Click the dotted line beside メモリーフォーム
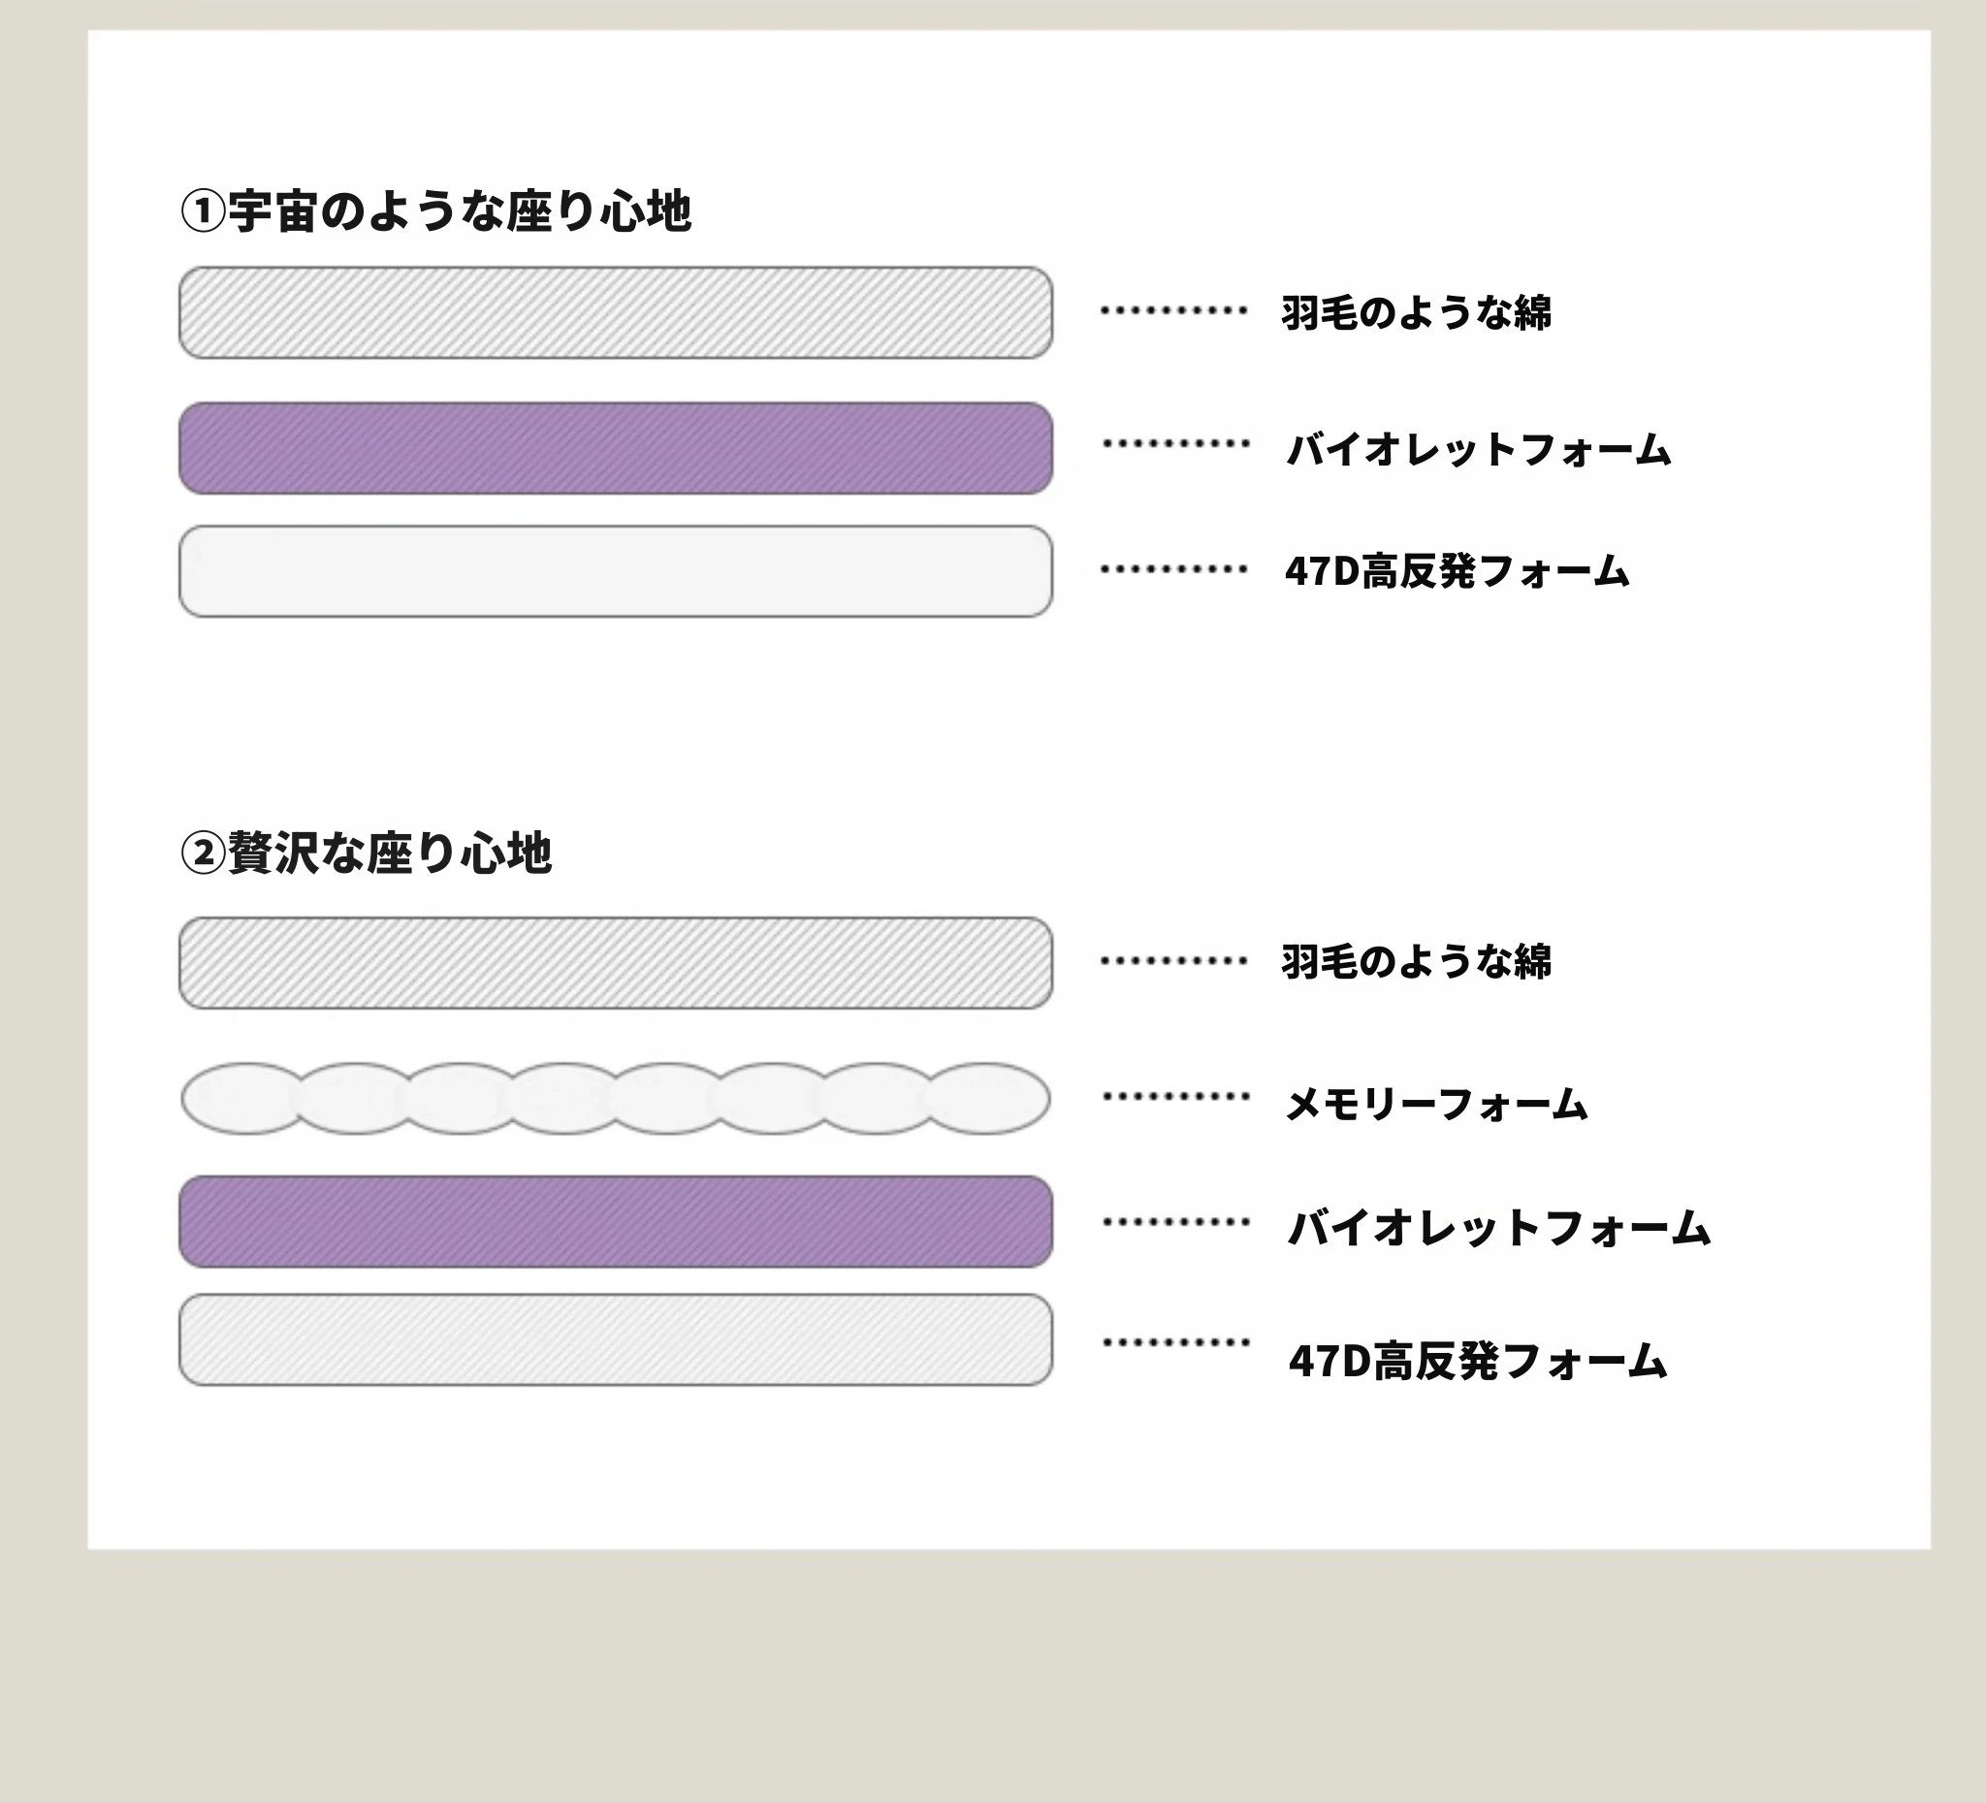1986x1803 pixels. click(x=1176, y=1096)
